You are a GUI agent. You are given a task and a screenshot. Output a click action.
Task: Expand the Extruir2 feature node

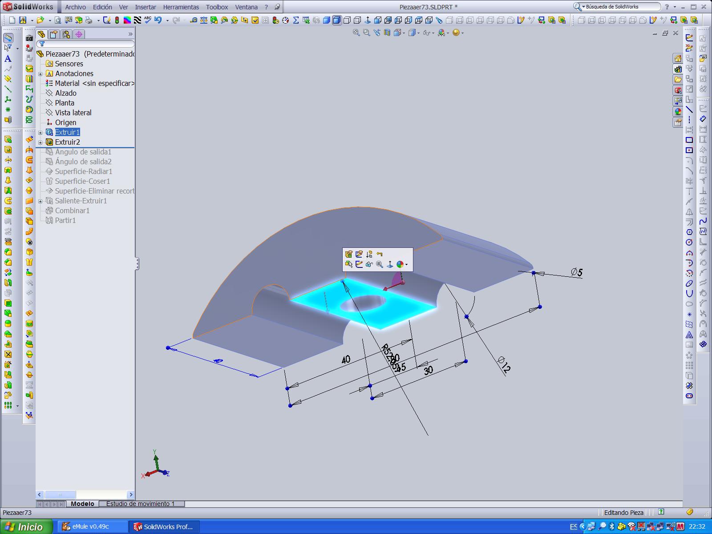pyautogui.click(x=40, y=142)
